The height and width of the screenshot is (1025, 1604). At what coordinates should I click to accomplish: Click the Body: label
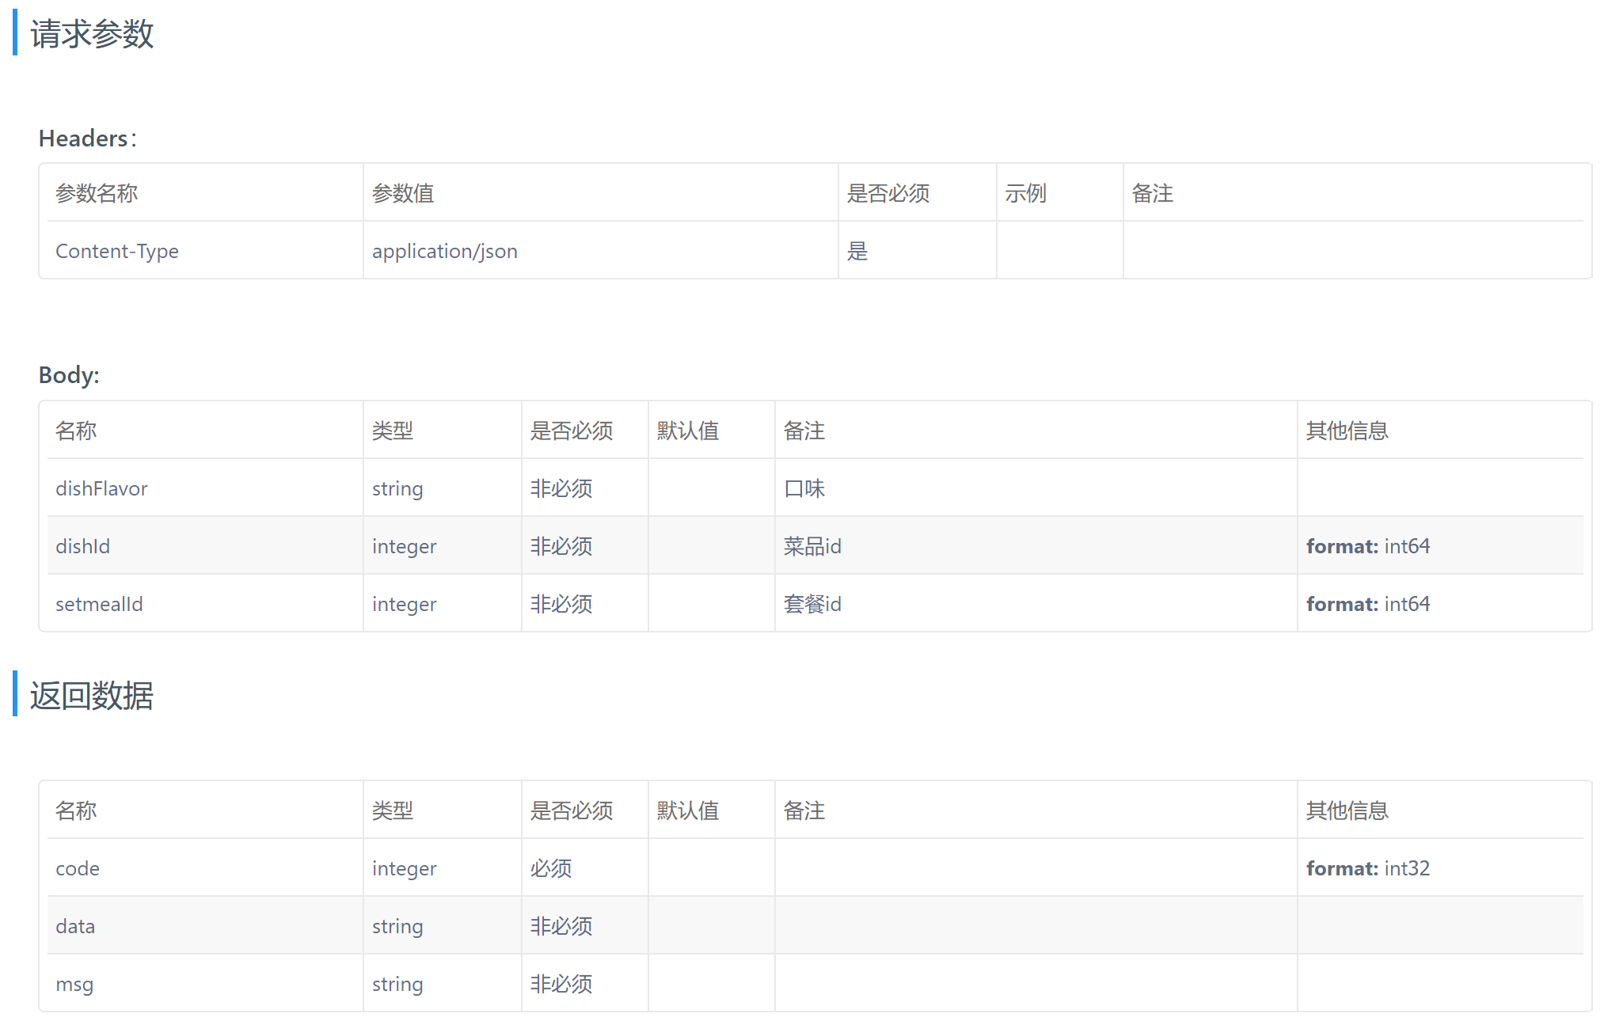tap(69, 375)
